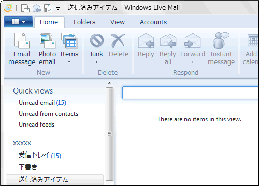Switch to the View tab
This screenshot has width=259, height=186.
click(x=118, y=22)
